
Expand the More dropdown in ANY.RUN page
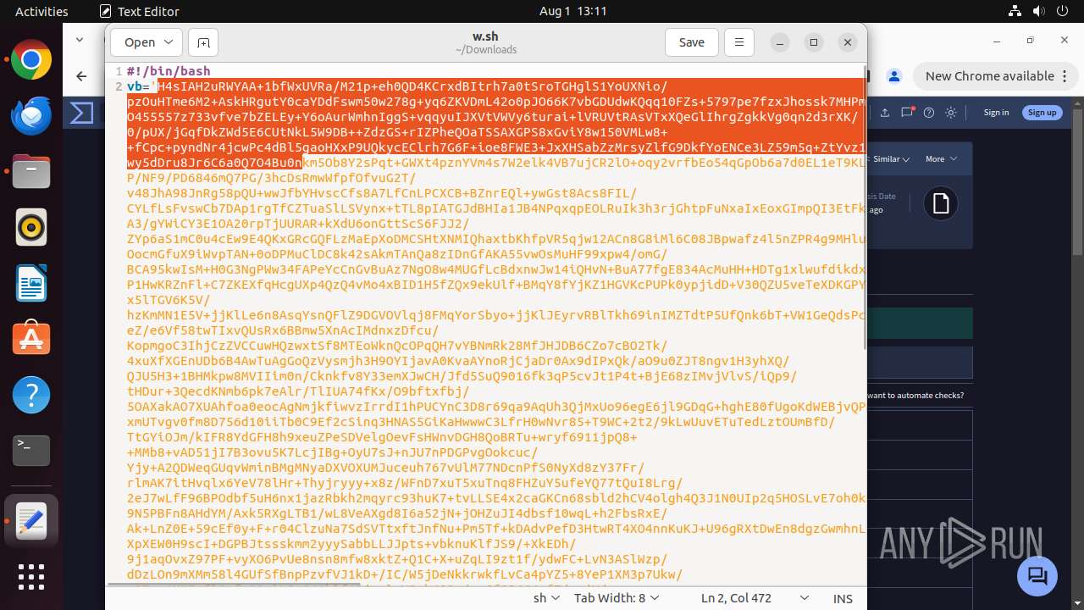coord(941,158)
